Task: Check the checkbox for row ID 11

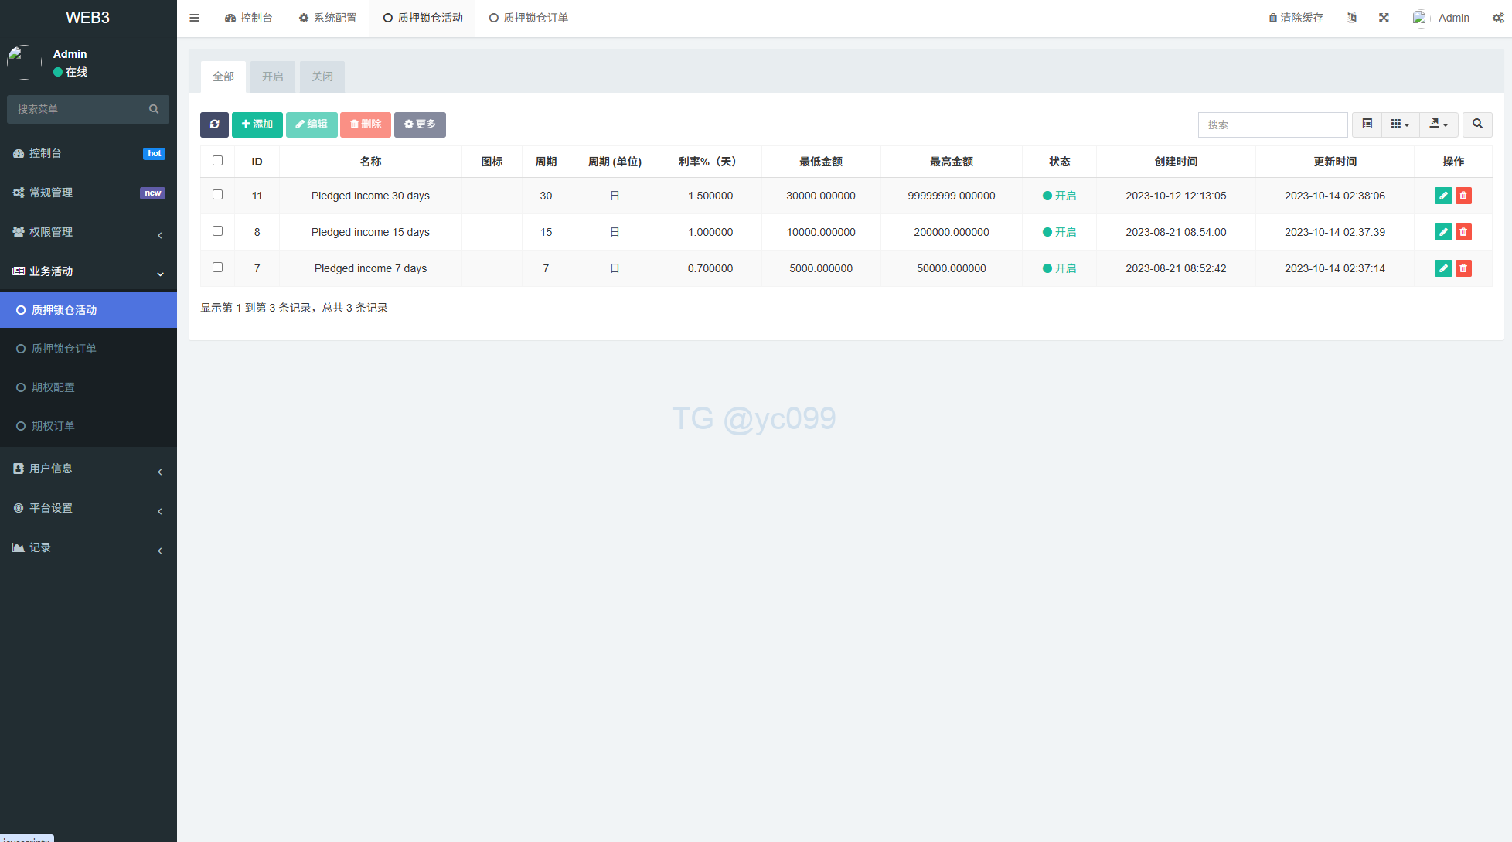Action: tap(217, 195)
